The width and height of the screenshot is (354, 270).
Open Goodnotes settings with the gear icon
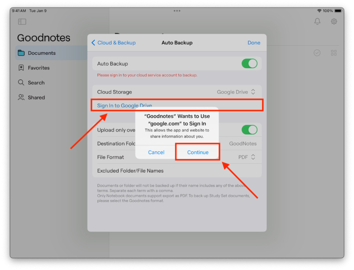point(335,21)
